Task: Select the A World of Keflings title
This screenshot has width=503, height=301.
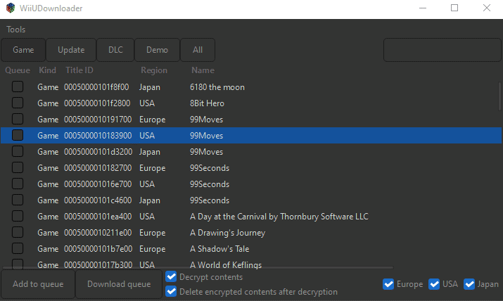Action: coord(226,264)
